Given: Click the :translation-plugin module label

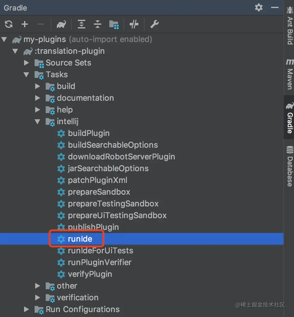Looking at the screenshot, I should [70, 51].
